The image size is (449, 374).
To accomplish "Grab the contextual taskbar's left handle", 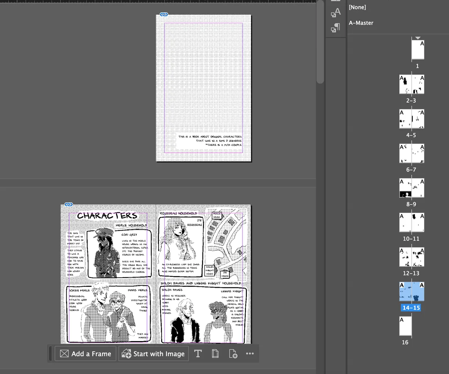I will [51, 353].
